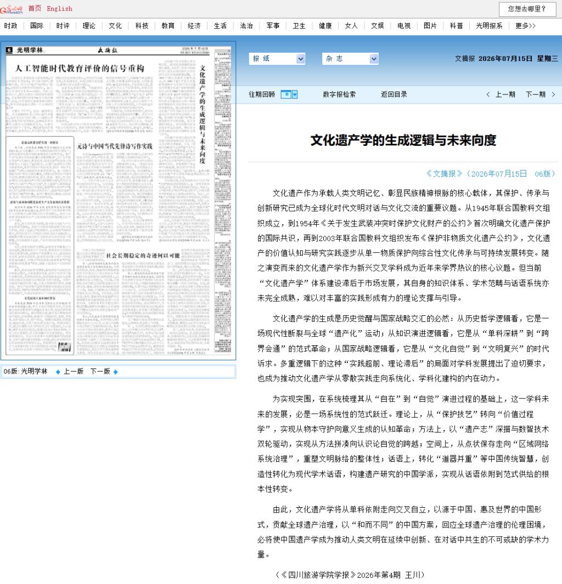Open the 时评 channel
This screenshot has width=562, height=584.
(x=63, y=26)
